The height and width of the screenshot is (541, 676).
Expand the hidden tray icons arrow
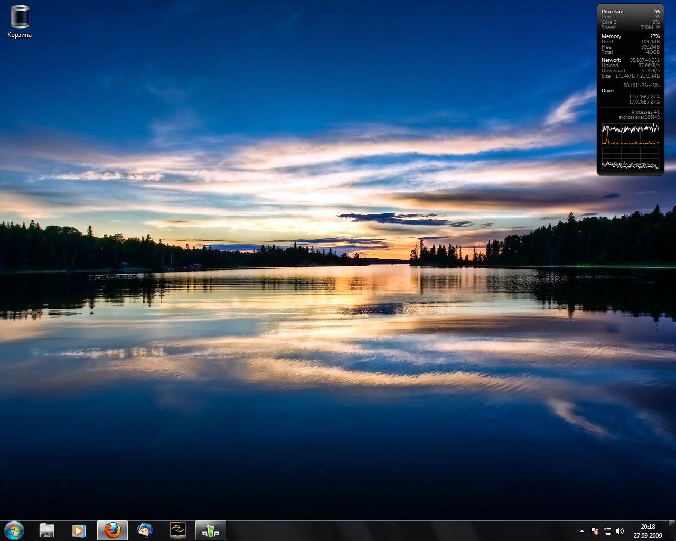click(x=581, y=531)
